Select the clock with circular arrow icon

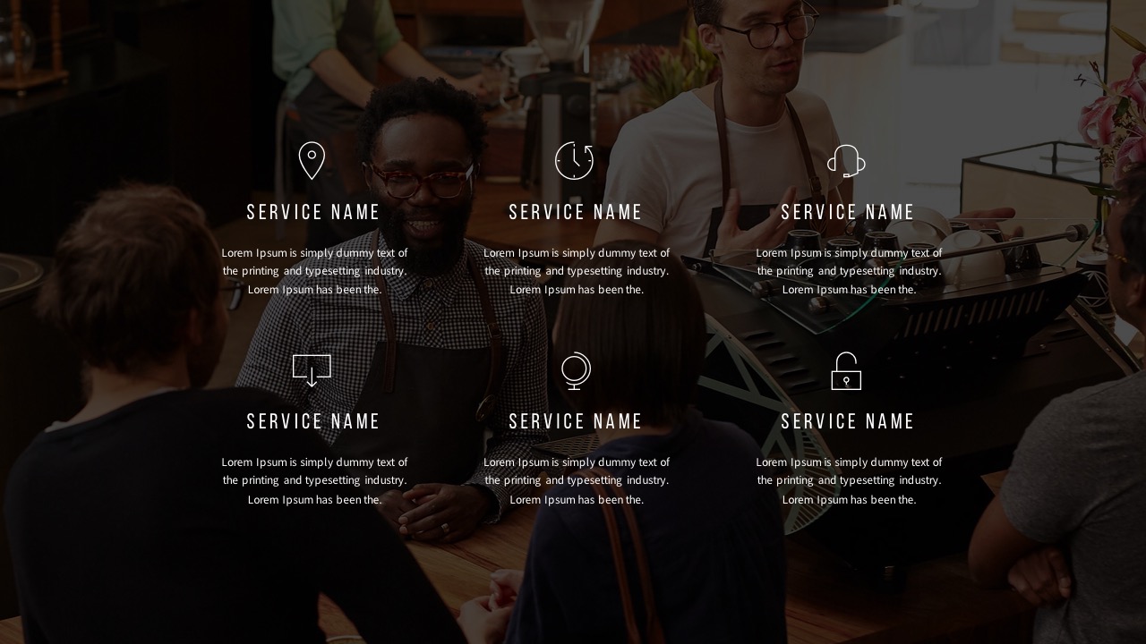[574, 161]
